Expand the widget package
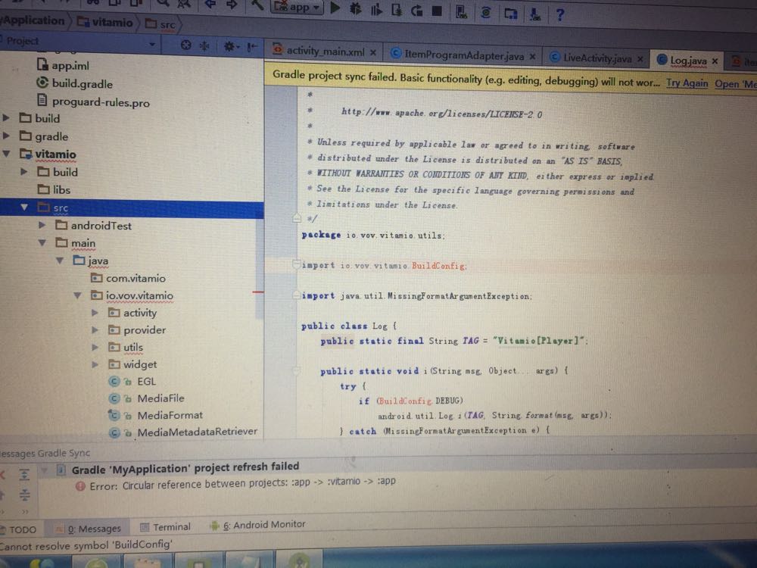 tap(95, 365)
